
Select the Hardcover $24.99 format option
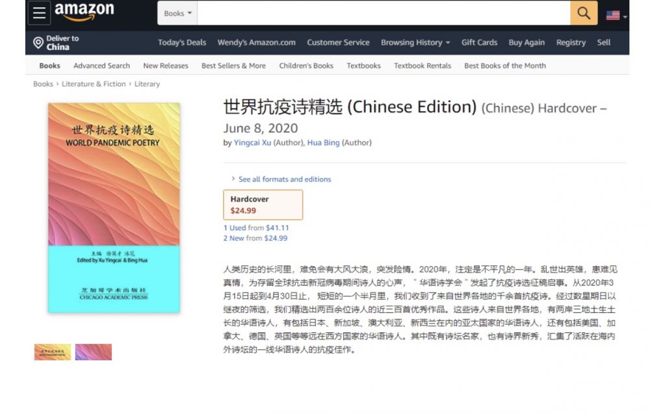point(263,205)
